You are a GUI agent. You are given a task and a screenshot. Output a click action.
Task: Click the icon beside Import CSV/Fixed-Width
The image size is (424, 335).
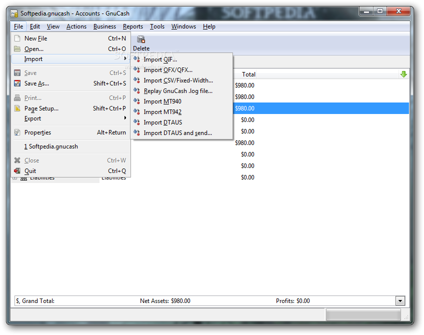[x=137, y=80]
